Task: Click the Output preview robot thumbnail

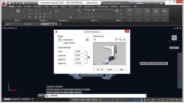Action: pyautogui.click(x=110, y=54)
